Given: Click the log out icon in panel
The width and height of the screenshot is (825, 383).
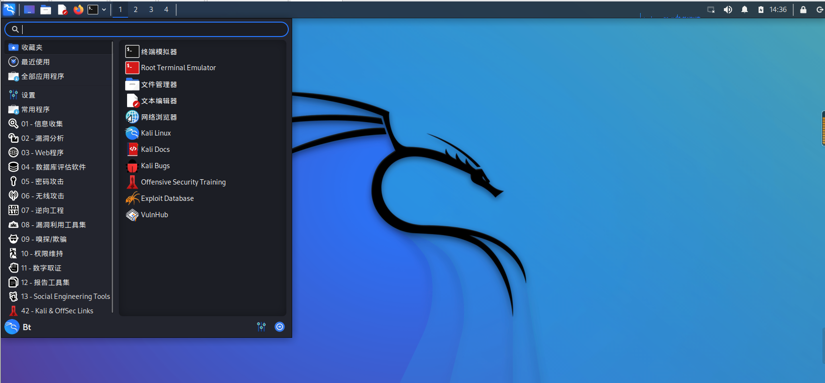Looking at the screenshot, I should point(820,10).
